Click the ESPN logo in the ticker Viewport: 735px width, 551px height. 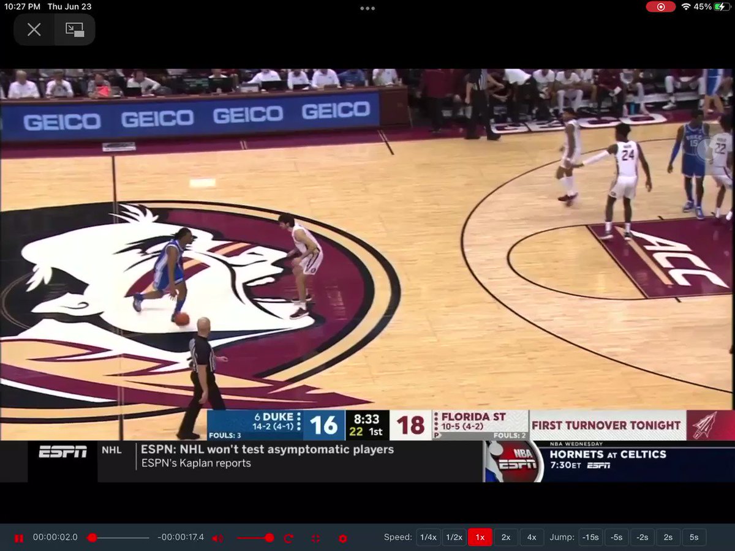pos(62,452)
